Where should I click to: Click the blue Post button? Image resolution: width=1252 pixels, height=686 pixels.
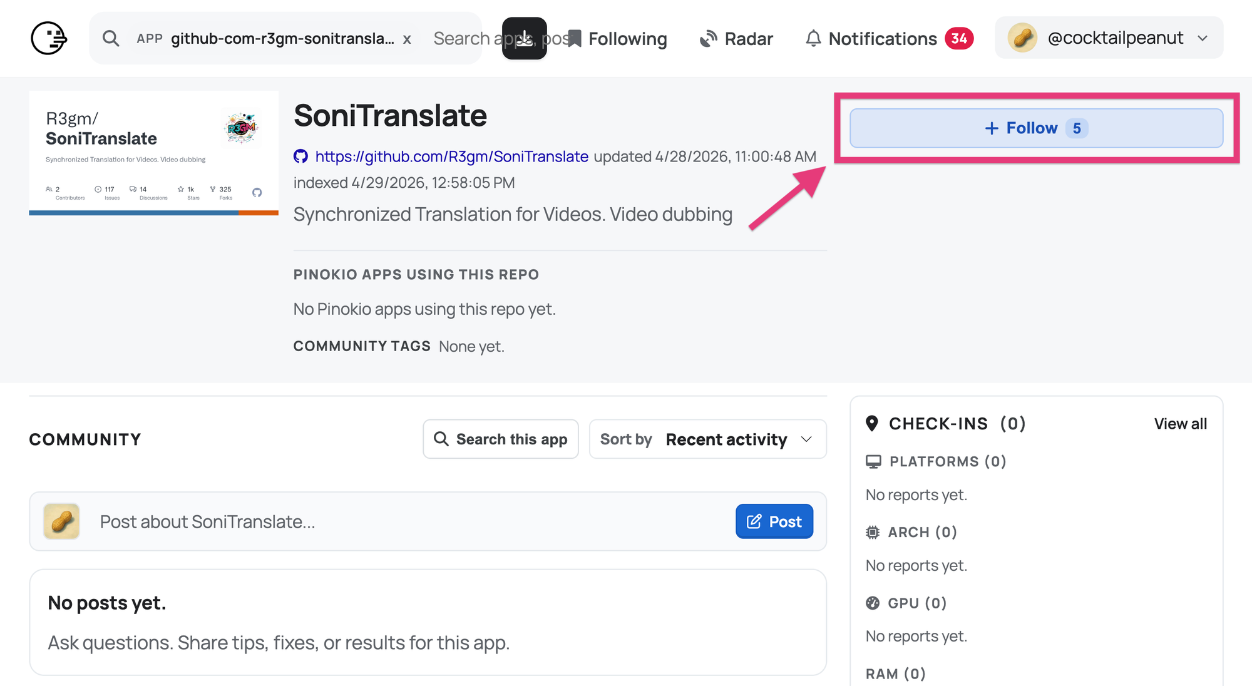click(774, 521)
